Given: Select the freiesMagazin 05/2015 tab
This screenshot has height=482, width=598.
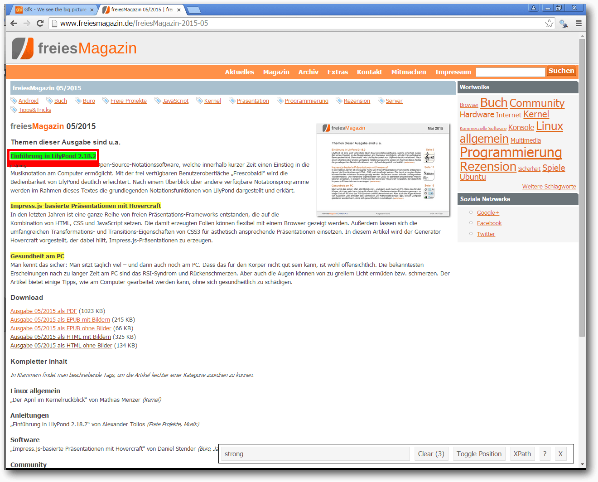Looking at the screenshot, I should point(142,10).
